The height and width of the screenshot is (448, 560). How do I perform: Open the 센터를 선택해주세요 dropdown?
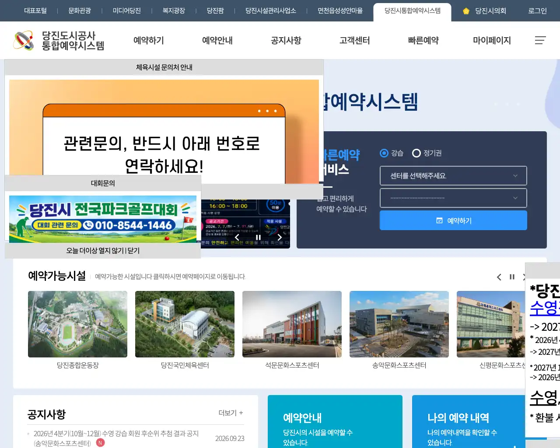pos(453,176)
